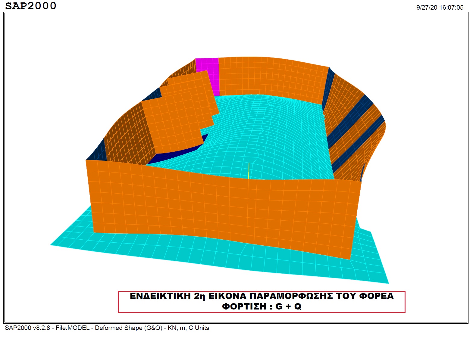Click the curved brown-orange left side wall
Viewport: 473px width, 339px height.
[x=124, y=135]
